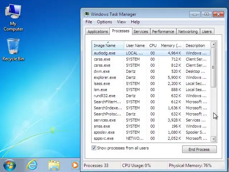
Task: Click the Task Manager title bar icon
Action: [87, 14]
